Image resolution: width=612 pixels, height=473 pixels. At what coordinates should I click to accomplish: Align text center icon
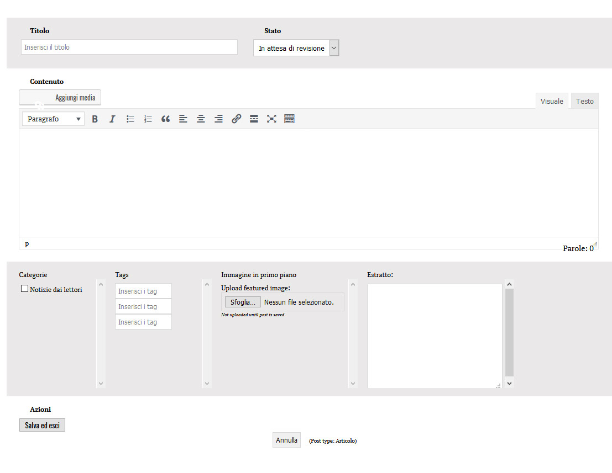(201, 119)
